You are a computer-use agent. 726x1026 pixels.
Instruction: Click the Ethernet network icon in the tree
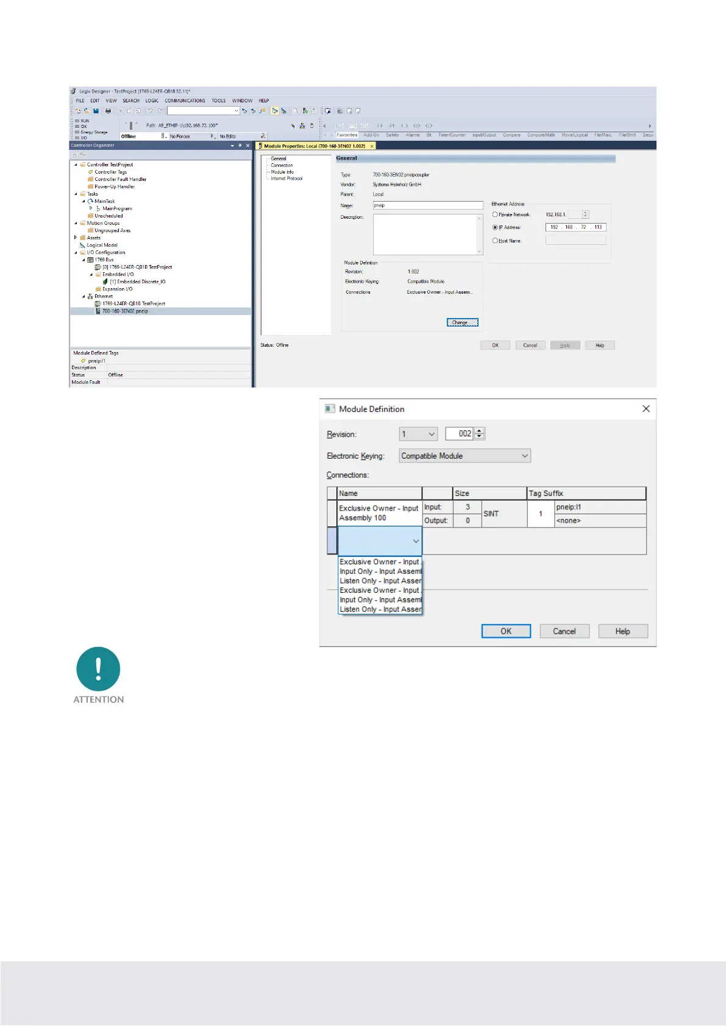[x=91, y=296]
